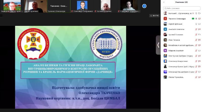Click the muted microphone icon for Анастасія Алексєєва
Image resolution: width=202 pixels, height=112 pixels.
click(x=196, y=29)
